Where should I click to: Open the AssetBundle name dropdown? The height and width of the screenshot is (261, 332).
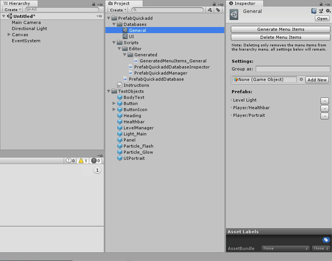[285, 248]
